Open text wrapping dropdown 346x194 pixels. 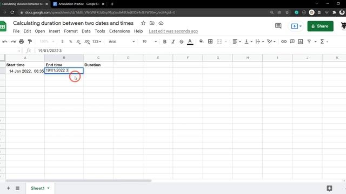(x=259, y=41)
